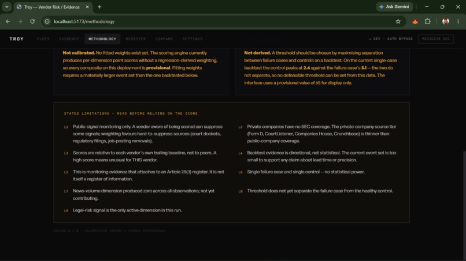Click the TROY logo
The height and width of the screenshot is (261, 466).
pyautogui.click(x=16, y=39)
